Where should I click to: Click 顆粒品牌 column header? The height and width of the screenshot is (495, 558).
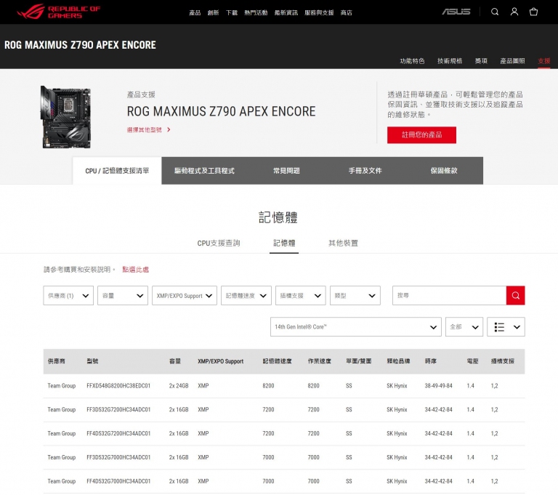pos(398,361)
